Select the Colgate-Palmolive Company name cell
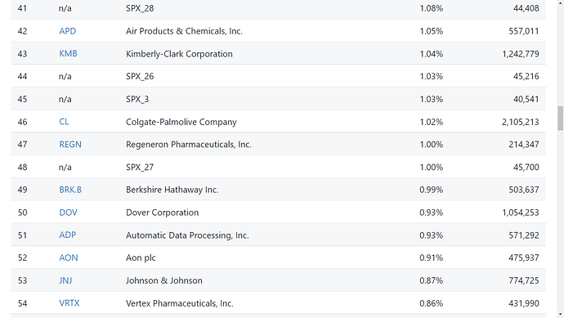 pos(181,122)
